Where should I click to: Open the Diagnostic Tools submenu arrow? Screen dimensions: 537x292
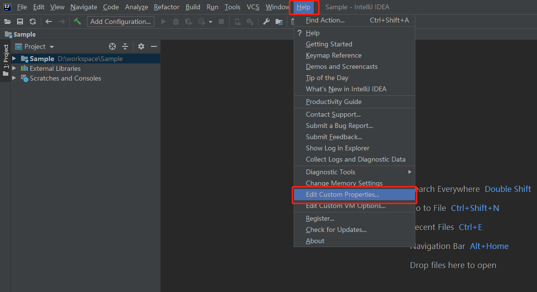click(409, 172)
